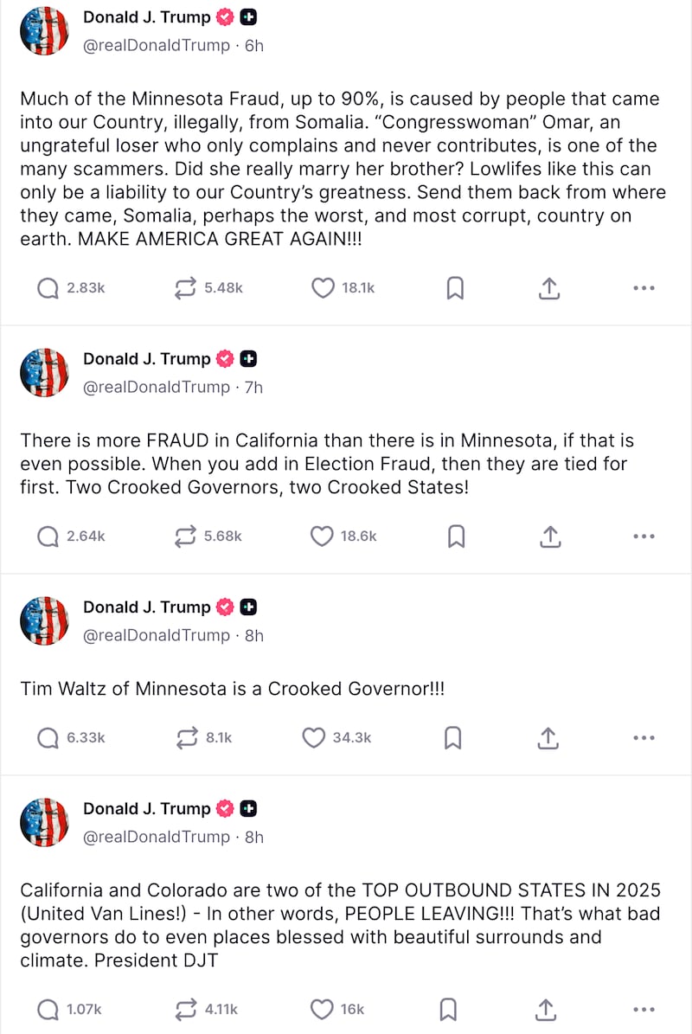Select the bookmark icon on the California FRAUD post
The width and height of the screenshot is (692, 1034).
(x=456, y=536)
